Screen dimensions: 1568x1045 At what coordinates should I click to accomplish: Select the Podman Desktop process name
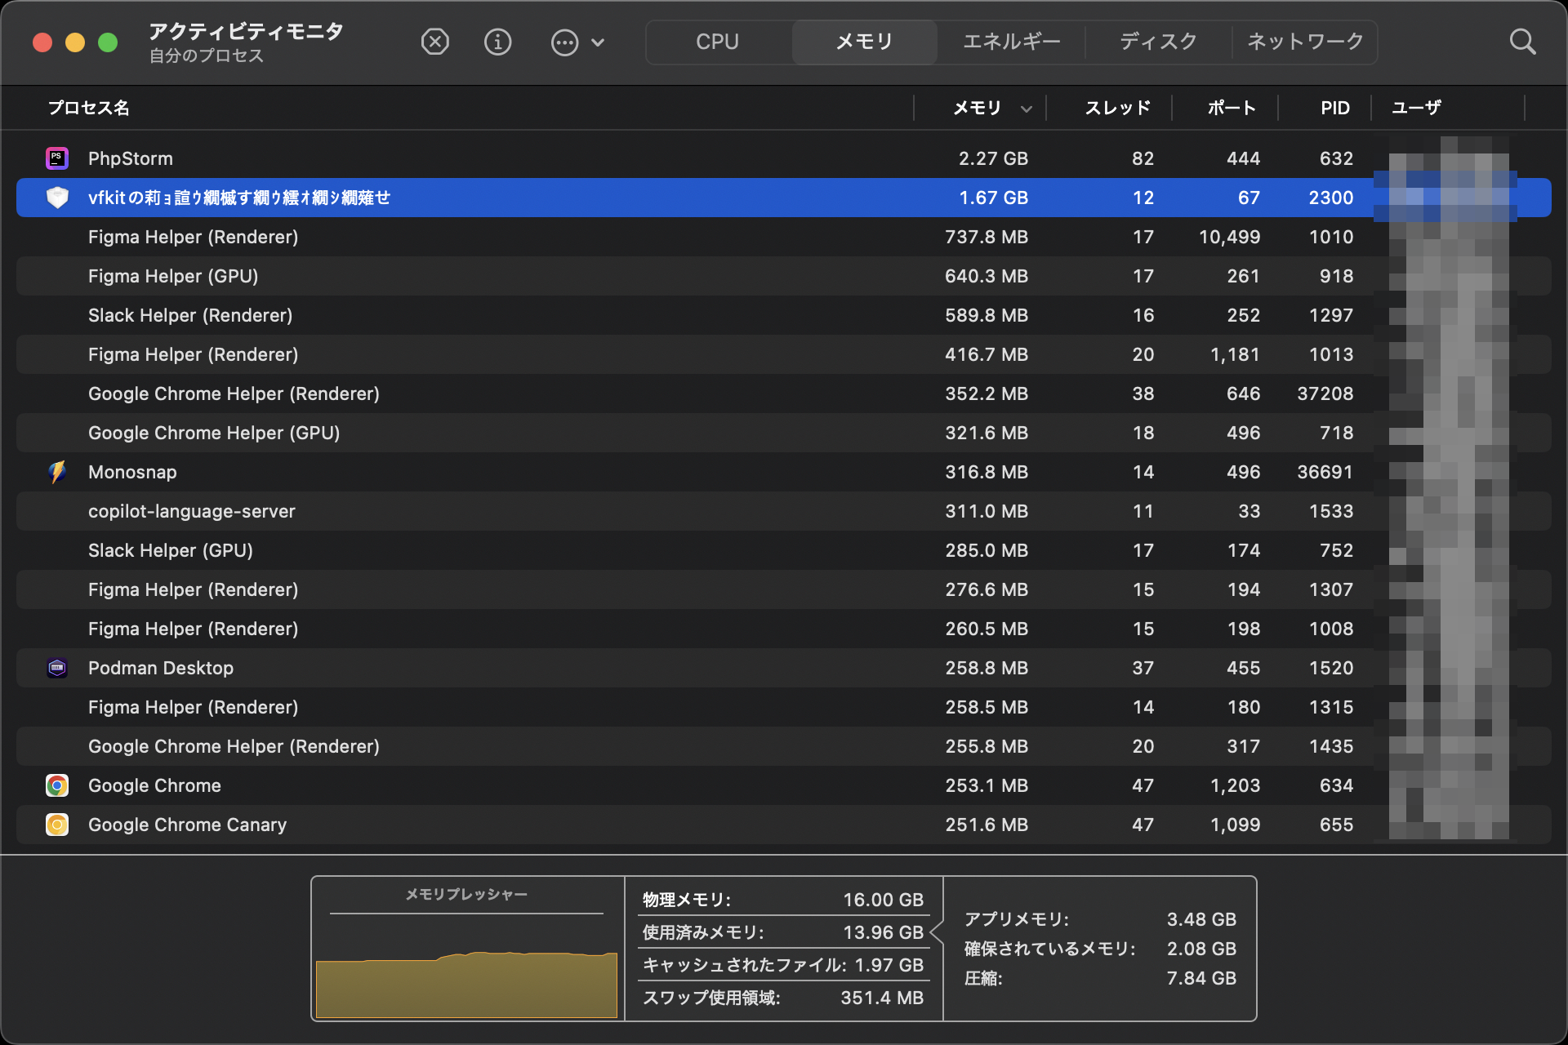click(161, 668)
